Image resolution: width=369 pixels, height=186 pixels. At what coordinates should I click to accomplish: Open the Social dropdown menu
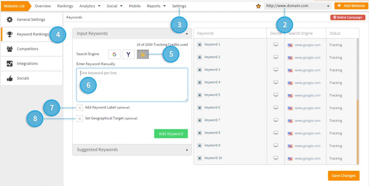[114, 6]
